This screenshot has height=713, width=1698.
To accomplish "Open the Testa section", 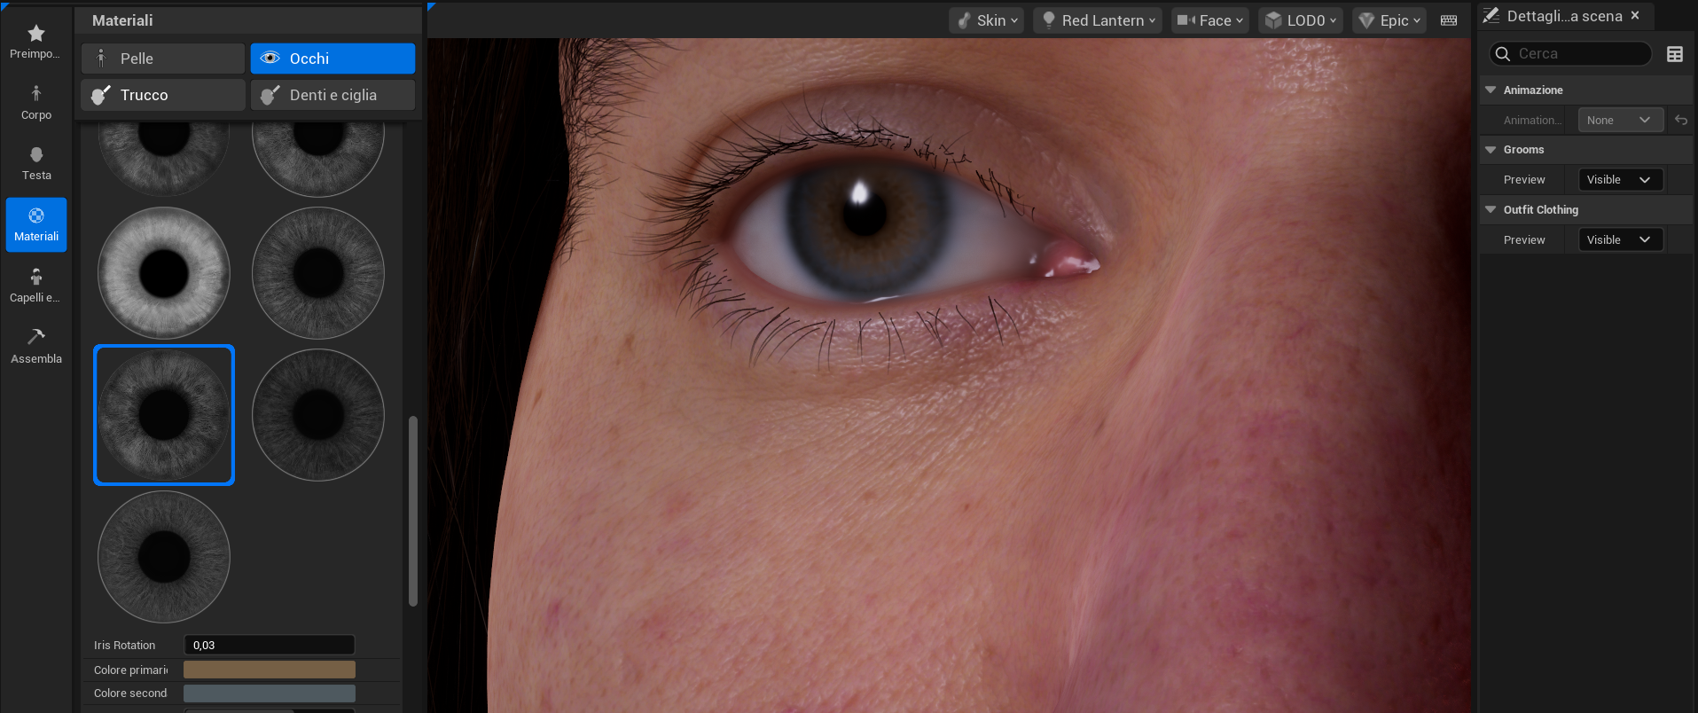I will pyautogui.click(x=36, y=163).
